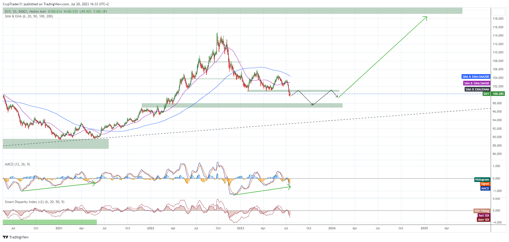This screenshot has height=242, width=509.
Task: Click the 96.000 price axis value
Action: pyautogui.click(x=497, y=111)
